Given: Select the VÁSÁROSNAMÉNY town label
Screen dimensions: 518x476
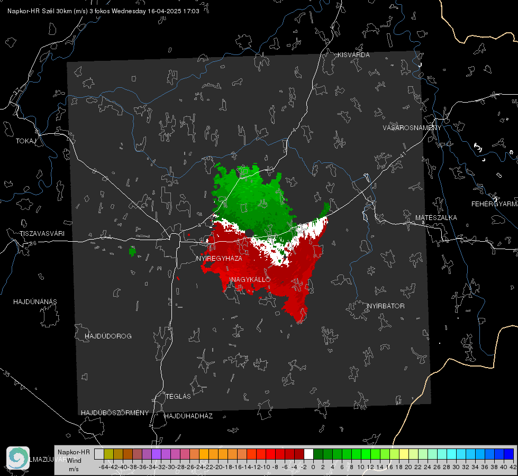Looking at the screenshot, I should [x=412, y=128].
